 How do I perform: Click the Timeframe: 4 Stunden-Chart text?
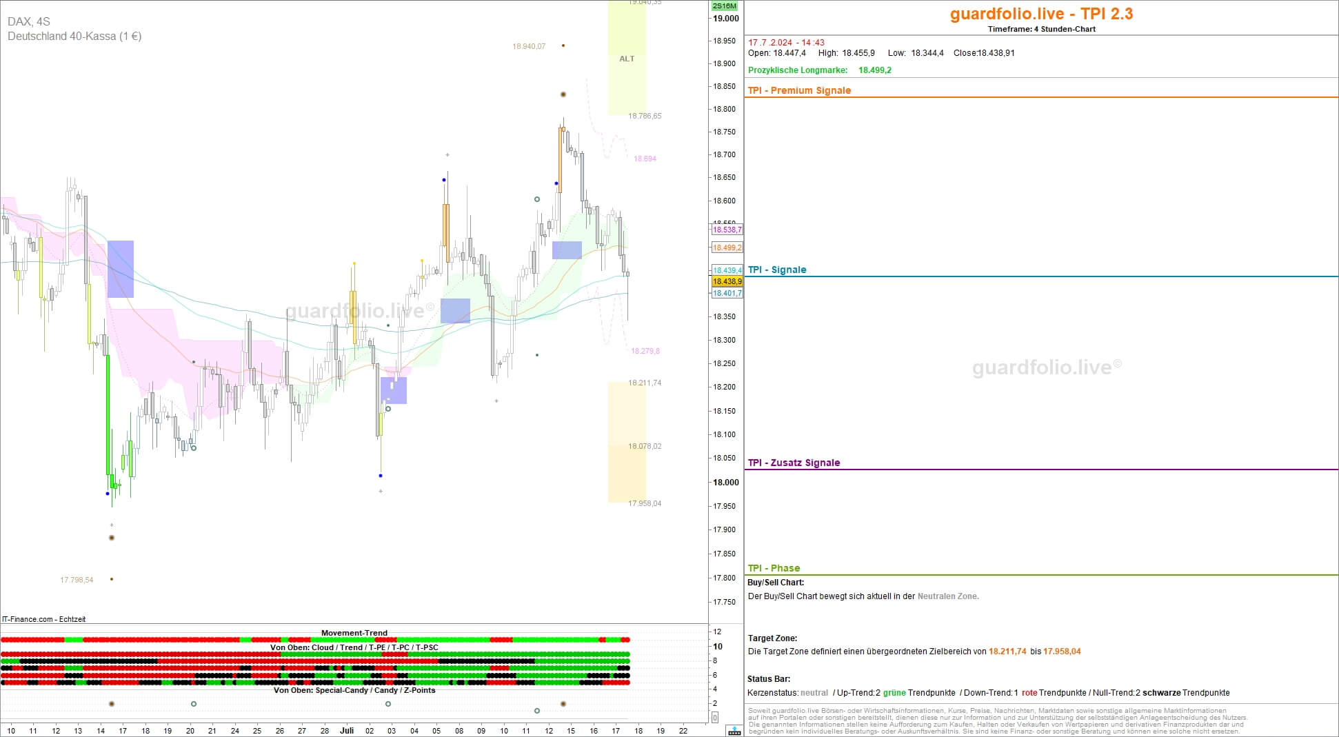[1041, 29]
